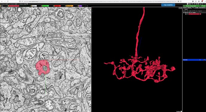Reload the page with the refresh icon
Screen dimensions: 206x112
tap(8, 1)
